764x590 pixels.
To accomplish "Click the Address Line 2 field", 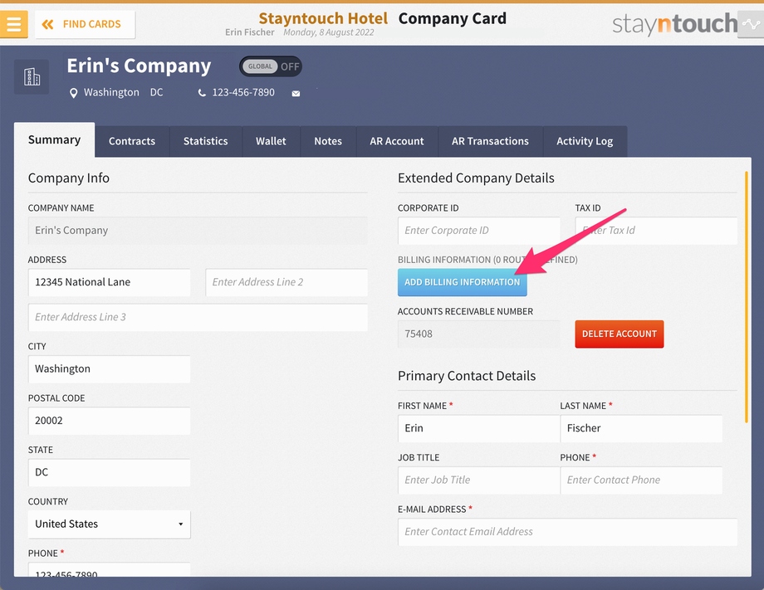I will pos(286,282).
